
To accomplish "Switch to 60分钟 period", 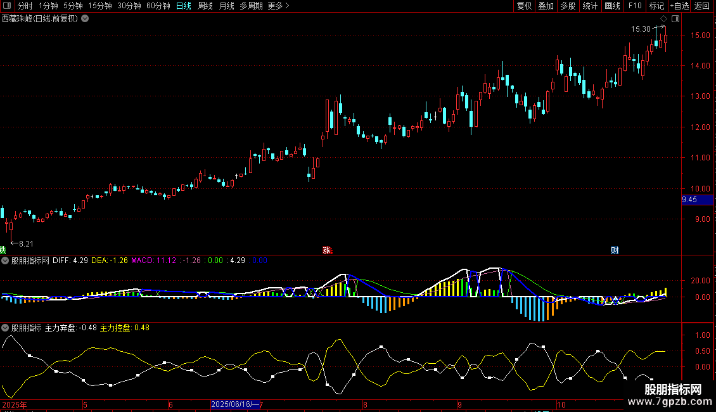I will (x=158, y=6).
